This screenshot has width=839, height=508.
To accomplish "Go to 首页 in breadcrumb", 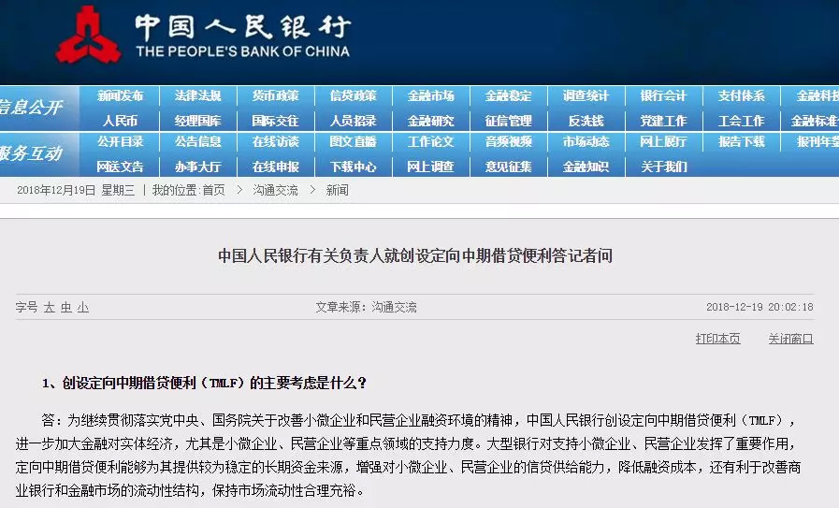I will coord(213,190).
